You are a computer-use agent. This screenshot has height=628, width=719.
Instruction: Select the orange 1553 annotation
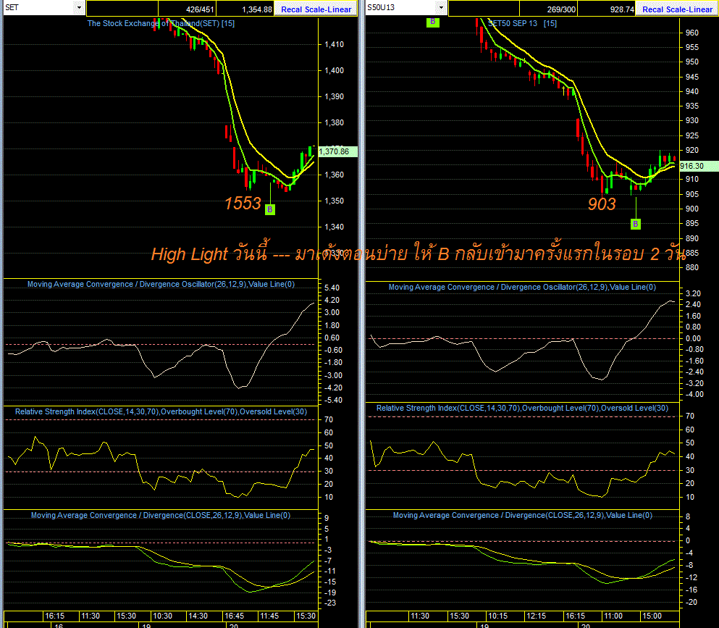point(243,204)
